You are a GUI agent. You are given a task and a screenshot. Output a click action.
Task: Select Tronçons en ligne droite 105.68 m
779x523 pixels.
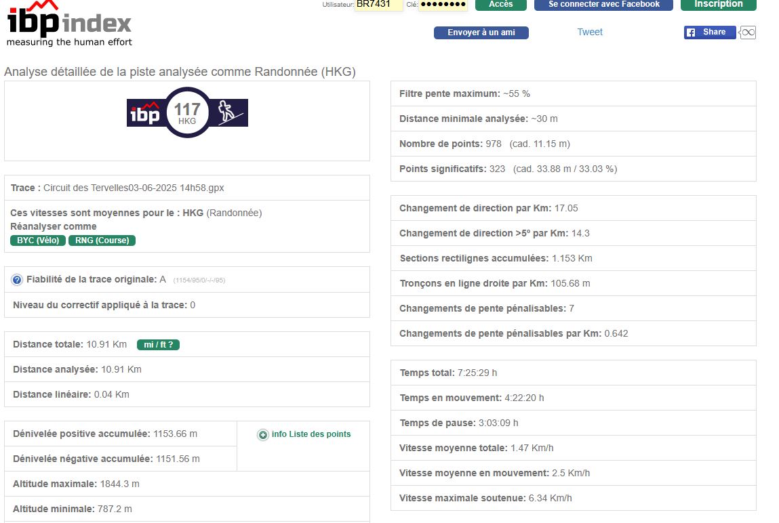(495, 283)
